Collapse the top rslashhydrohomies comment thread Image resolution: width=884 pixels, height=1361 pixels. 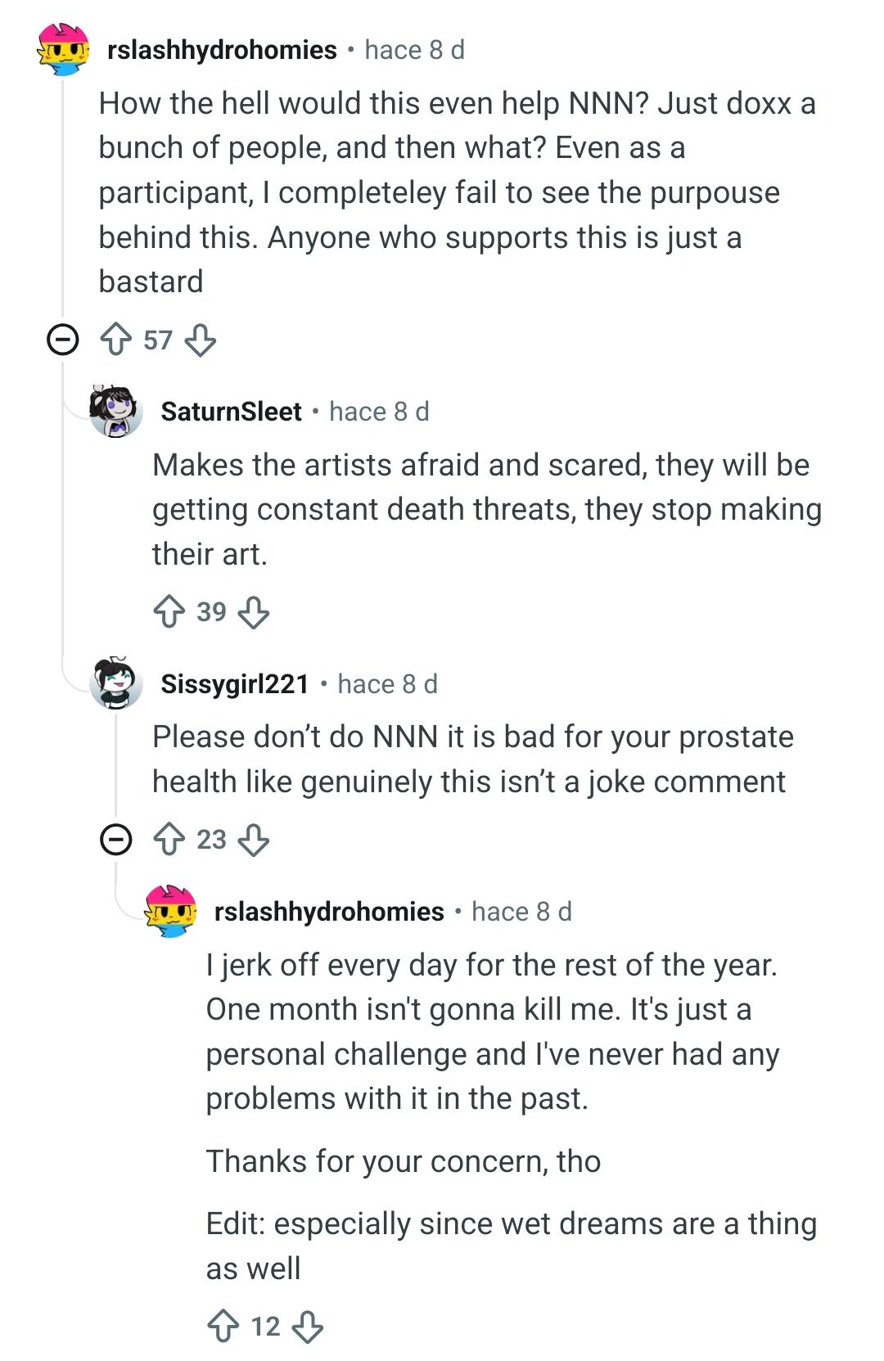tap(62, 340)
